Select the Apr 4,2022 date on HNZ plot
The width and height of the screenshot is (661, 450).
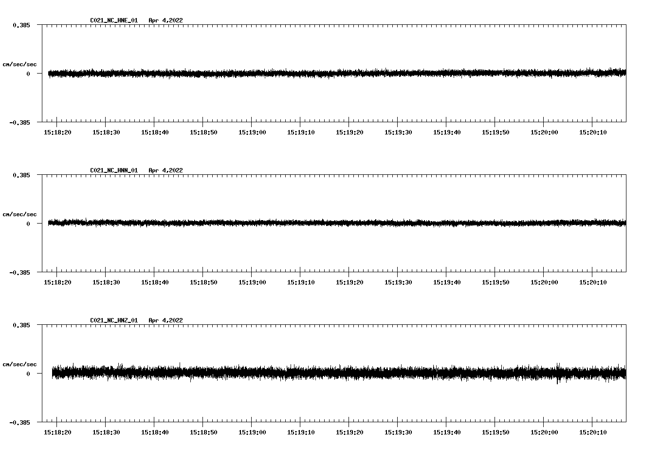click(166, 320)
